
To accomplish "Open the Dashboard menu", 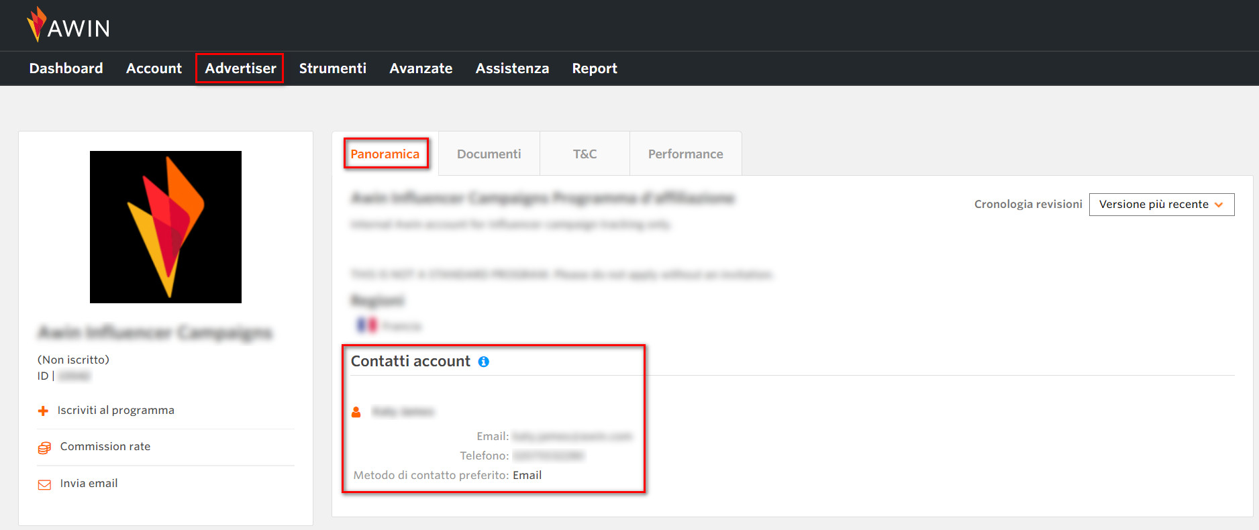I will 66,68.
